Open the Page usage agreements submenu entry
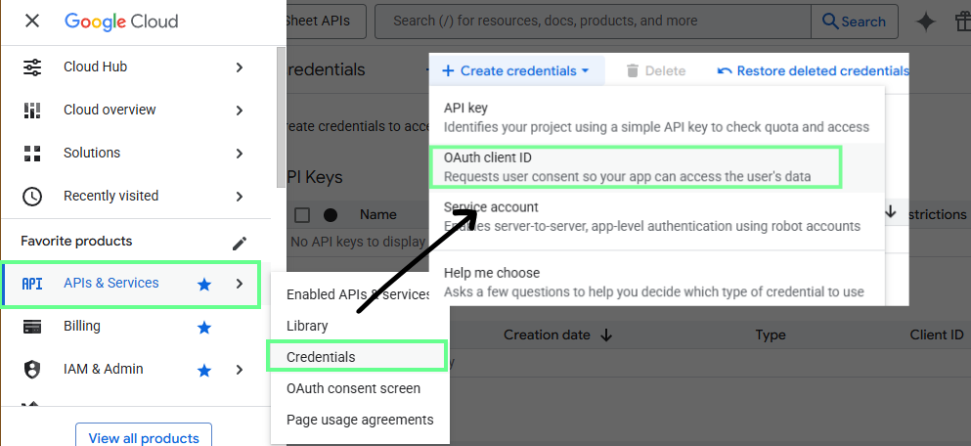Viewport: 971px width, 446px height. [x=360, y=420]
